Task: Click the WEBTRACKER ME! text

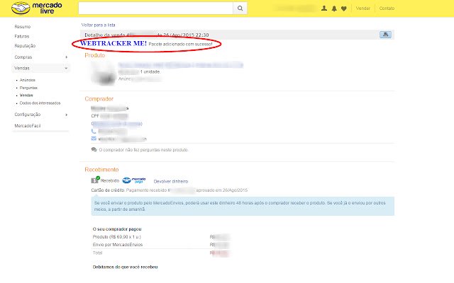Action: 113,43
